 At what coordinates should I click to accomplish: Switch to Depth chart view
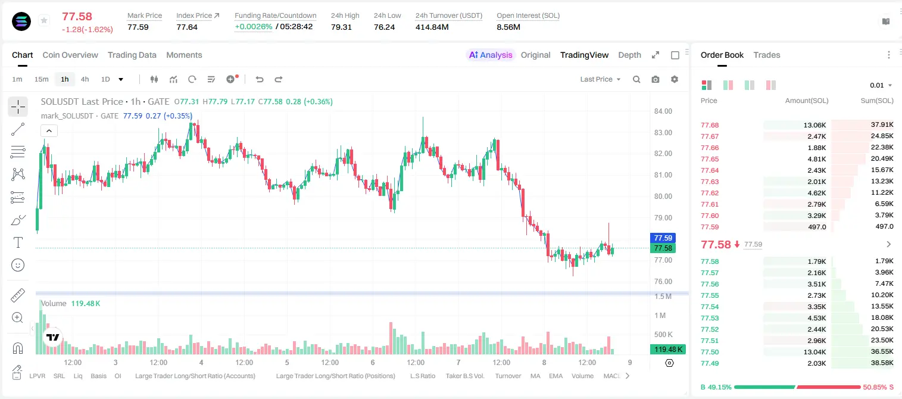629,55
